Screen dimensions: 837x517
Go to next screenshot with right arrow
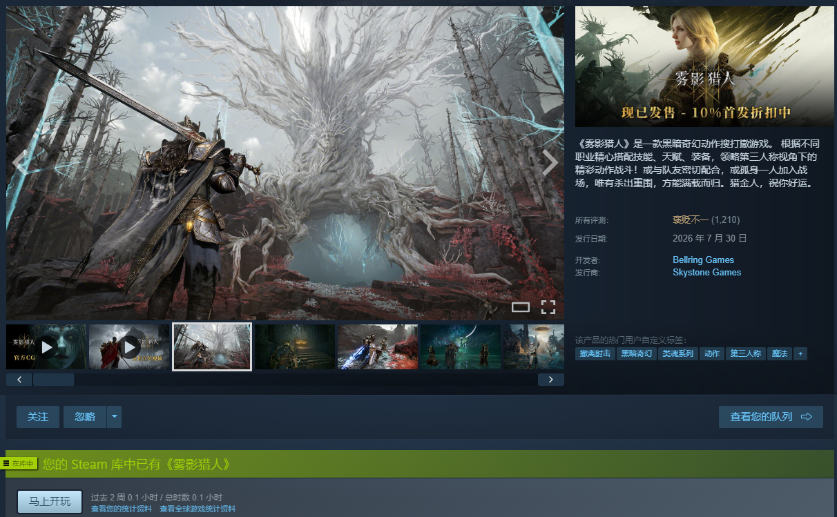pos(550,163)
